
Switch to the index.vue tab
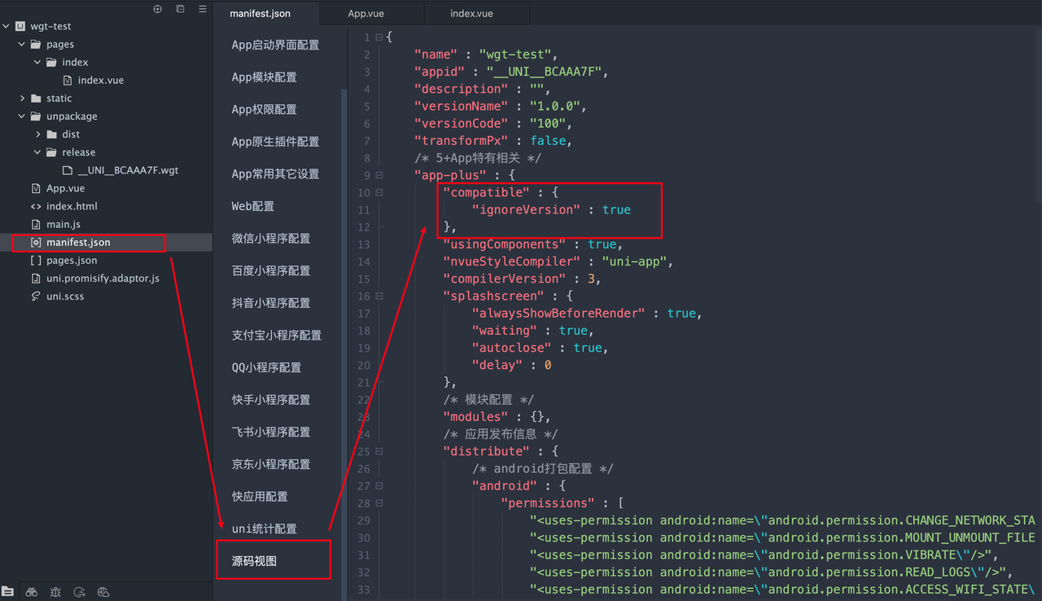(471, 14)
